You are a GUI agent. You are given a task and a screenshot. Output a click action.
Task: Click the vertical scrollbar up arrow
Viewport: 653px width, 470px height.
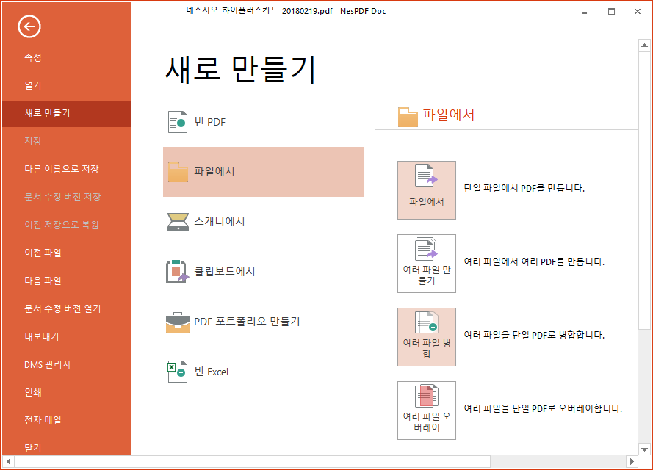(x=644, y=46)
